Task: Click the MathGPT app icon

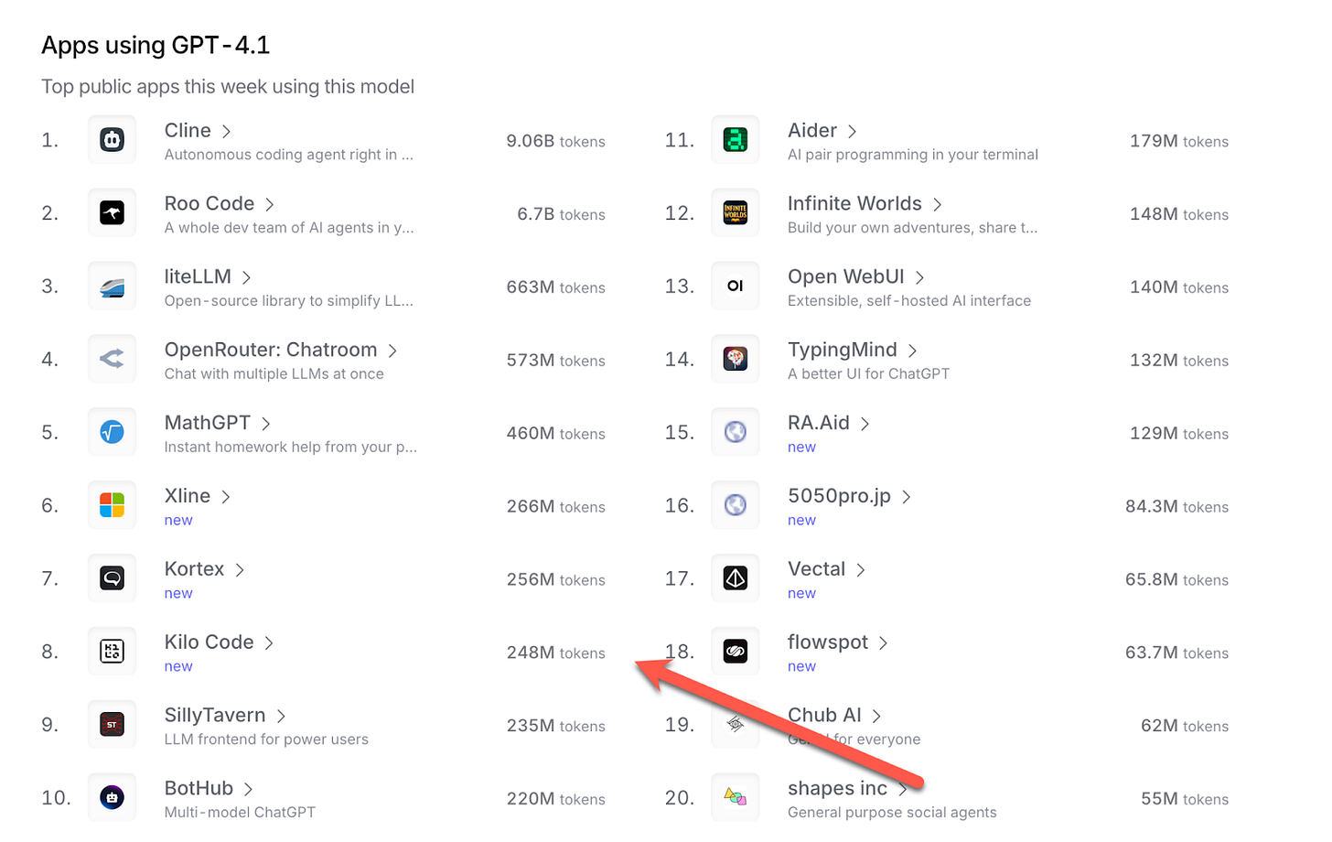Action: click(112, 432)
